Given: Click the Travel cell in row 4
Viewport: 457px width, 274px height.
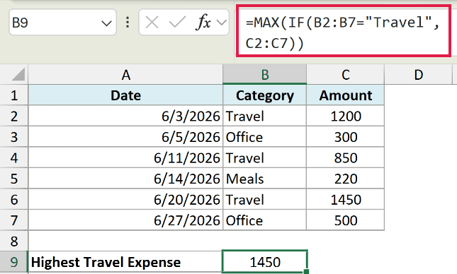Looking at the screenshot, I should [x=265, y=157].
